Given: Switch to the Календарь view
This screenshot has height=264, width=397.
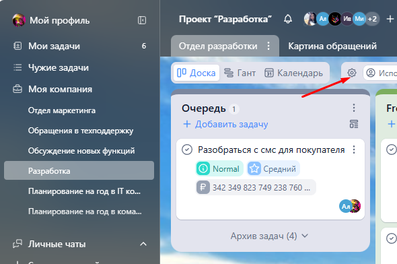Looking at the screenshot, I should pos(293,73).
